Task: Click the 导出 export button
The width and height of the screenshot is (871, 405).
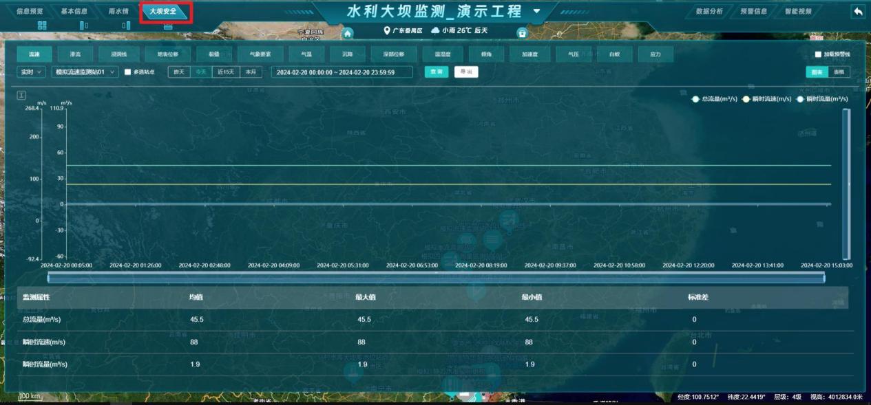Action: click(465, 72)
